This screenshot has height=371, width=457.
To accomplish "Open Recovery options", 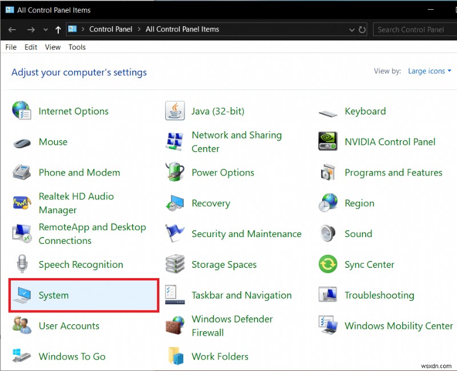I will pyautogui.click(x=211, y=203).
